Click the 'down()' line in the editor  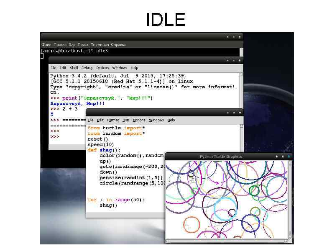coord(108,172)
